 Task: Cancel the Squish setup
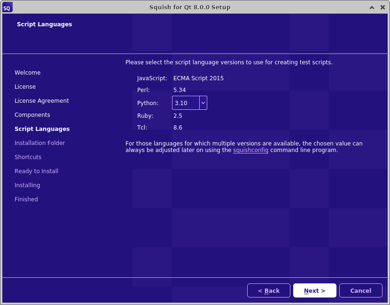tap(360, 290)
